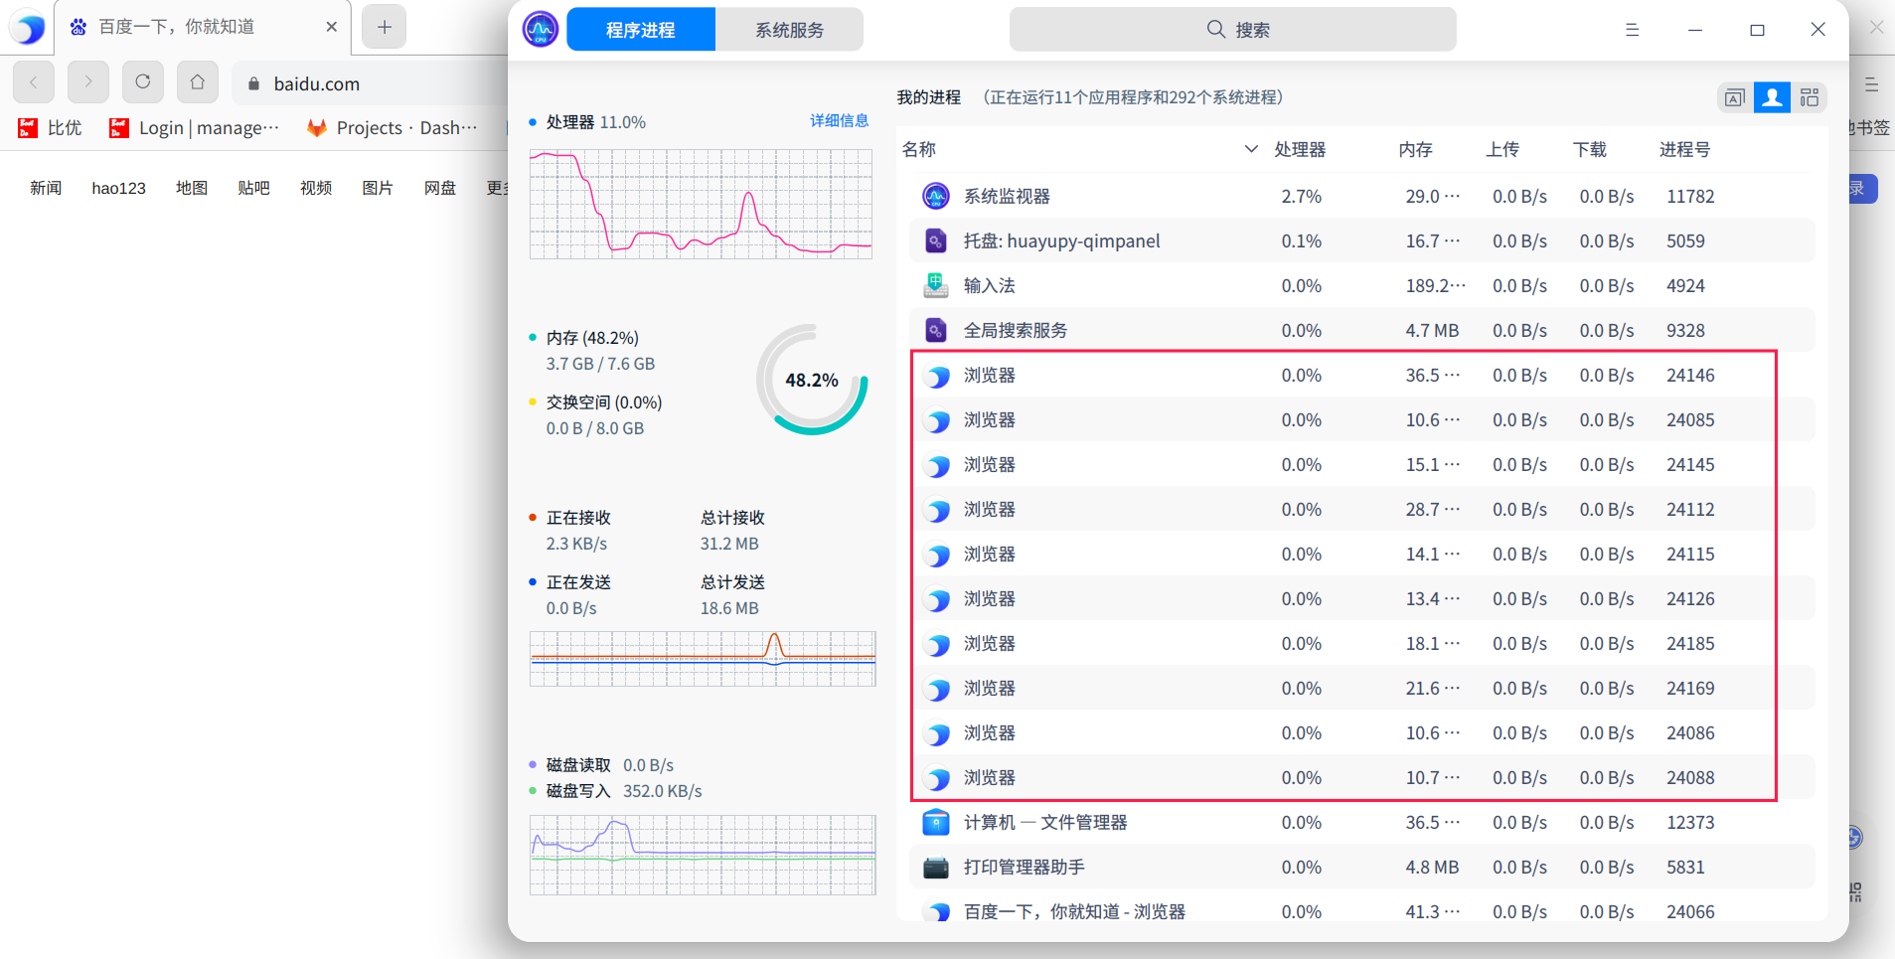The width and height of the screenshot is (1895, 959).
Task: Go back in the browser window
Action: (x=34, y=82)
